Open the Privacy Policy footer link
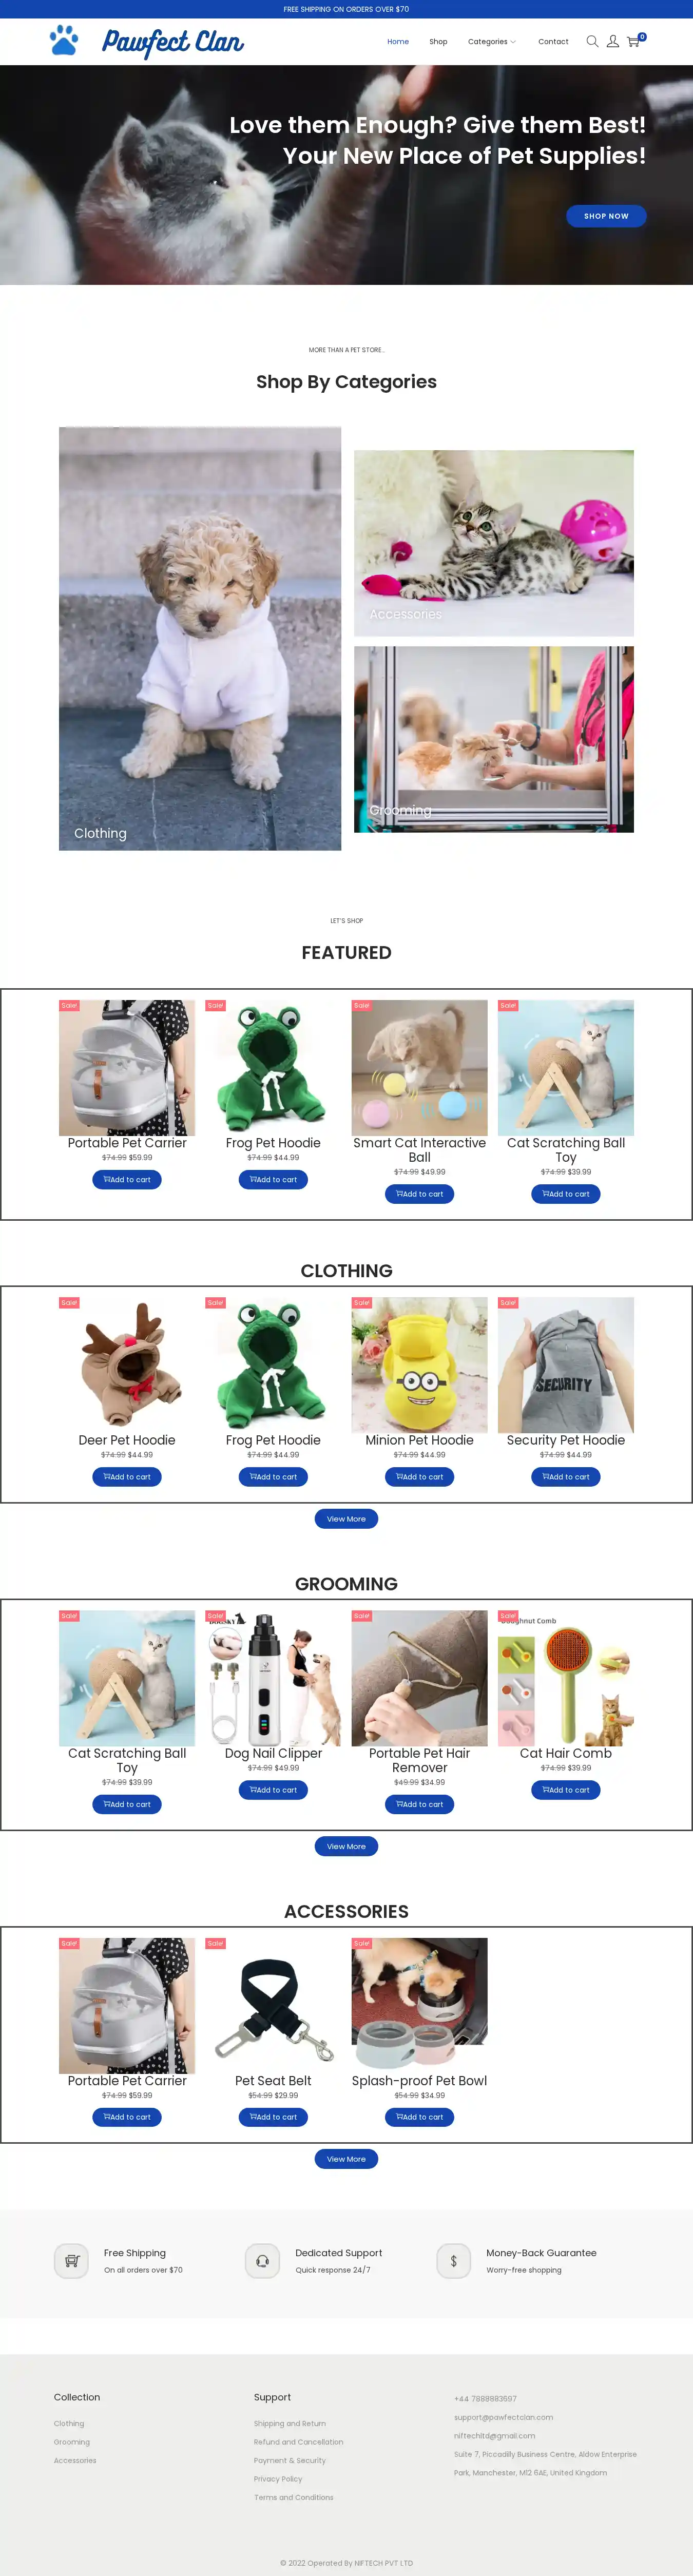The image size is (693, 2576). click(x=278, y=2478)
